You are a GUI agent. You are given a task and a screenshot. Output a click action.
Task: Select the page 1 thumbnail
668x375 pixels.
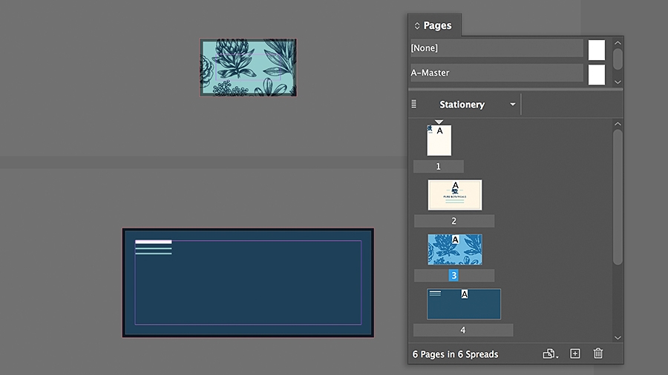439,140
